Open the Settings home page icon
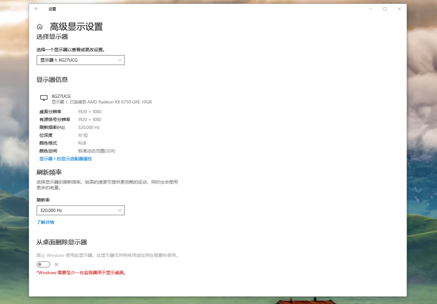The width and height of the screenshot is (437, 304). pos(40,27)
